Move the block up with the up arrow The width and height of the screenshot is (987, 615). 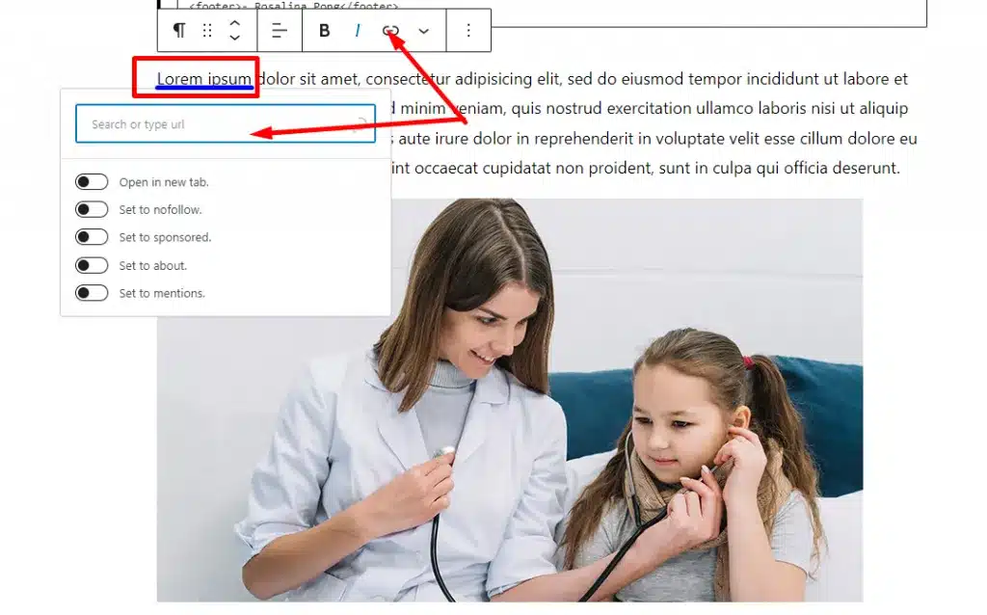point(234,24)
